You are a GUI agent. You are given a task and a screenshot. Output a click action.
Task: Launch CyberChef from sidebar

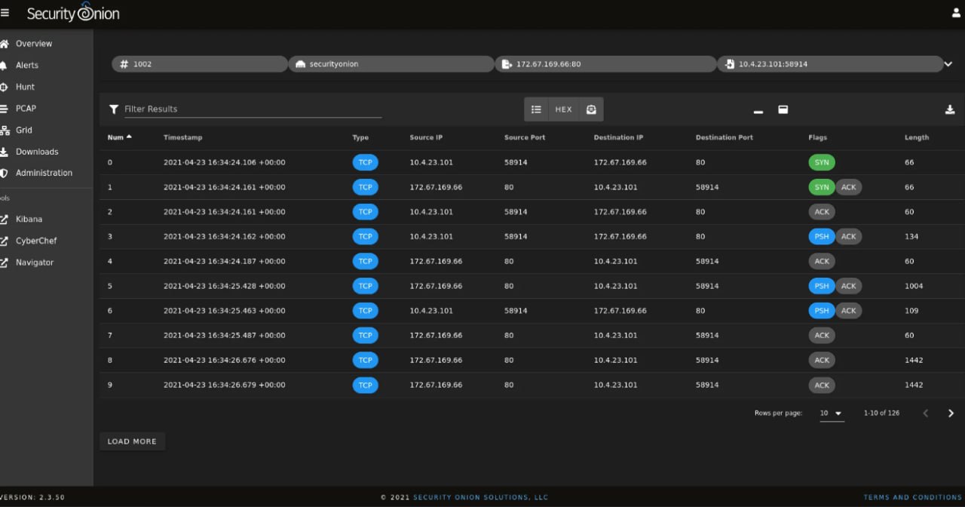[x=35, y=241]
